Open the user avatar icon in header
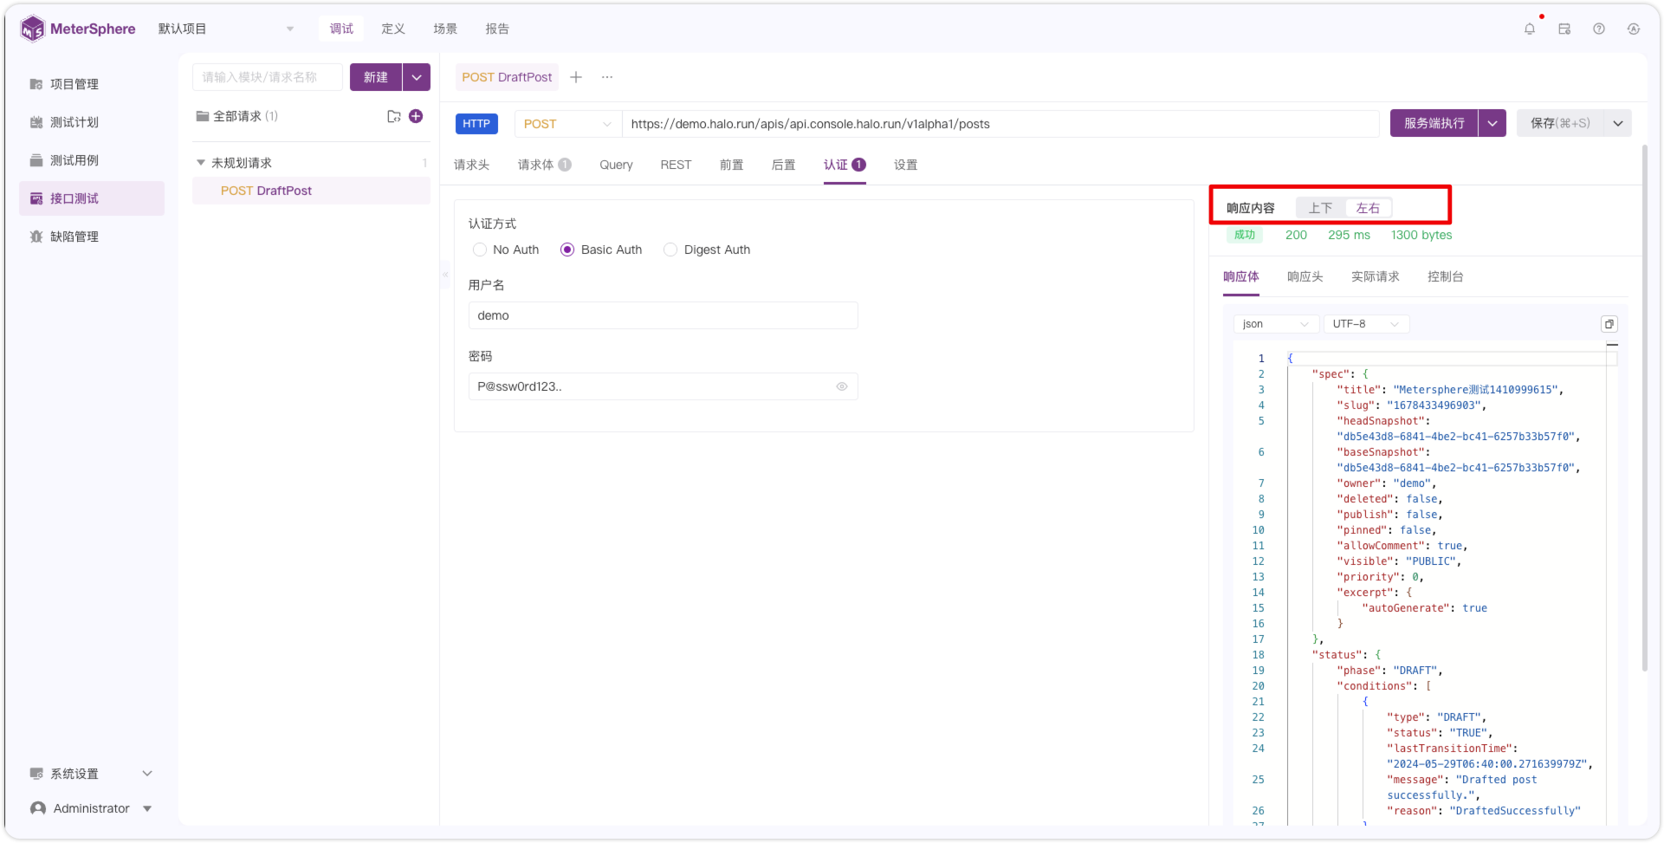 tap(1634, 29)
